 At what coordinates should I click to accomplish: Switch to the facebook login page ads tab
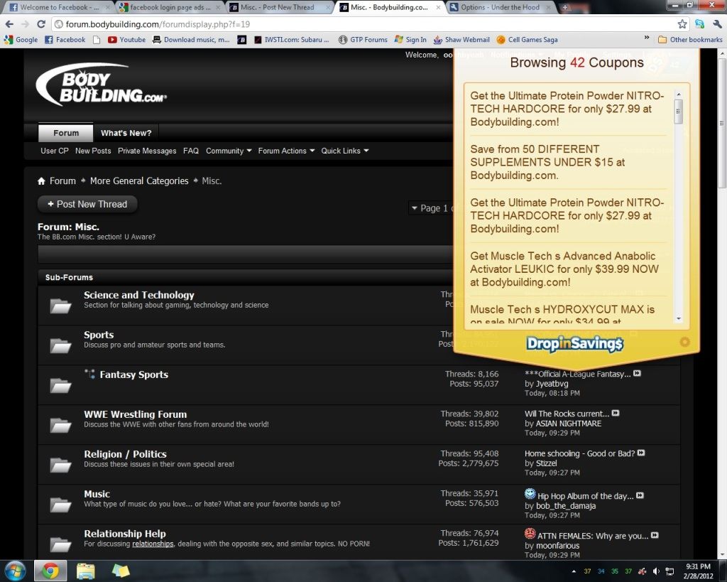(x=170, y=7)
